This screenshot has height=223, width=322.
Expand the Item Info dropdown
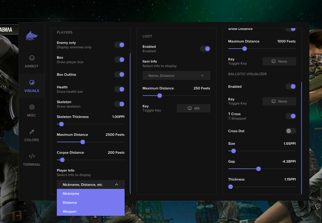(x=176, y=76)
